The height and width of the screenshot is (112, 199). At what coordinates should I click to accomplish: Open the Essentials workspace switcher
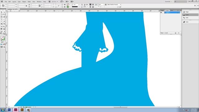coord(169,2)
